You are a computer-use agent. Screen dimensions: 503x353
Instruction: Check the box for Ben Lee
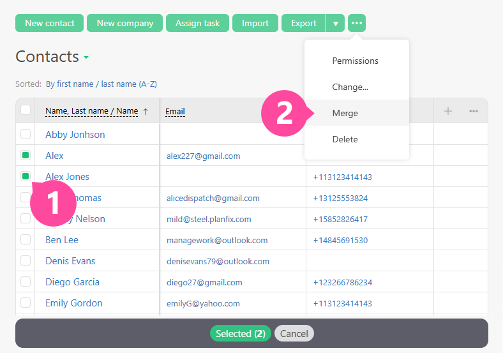tap(26, 239)
